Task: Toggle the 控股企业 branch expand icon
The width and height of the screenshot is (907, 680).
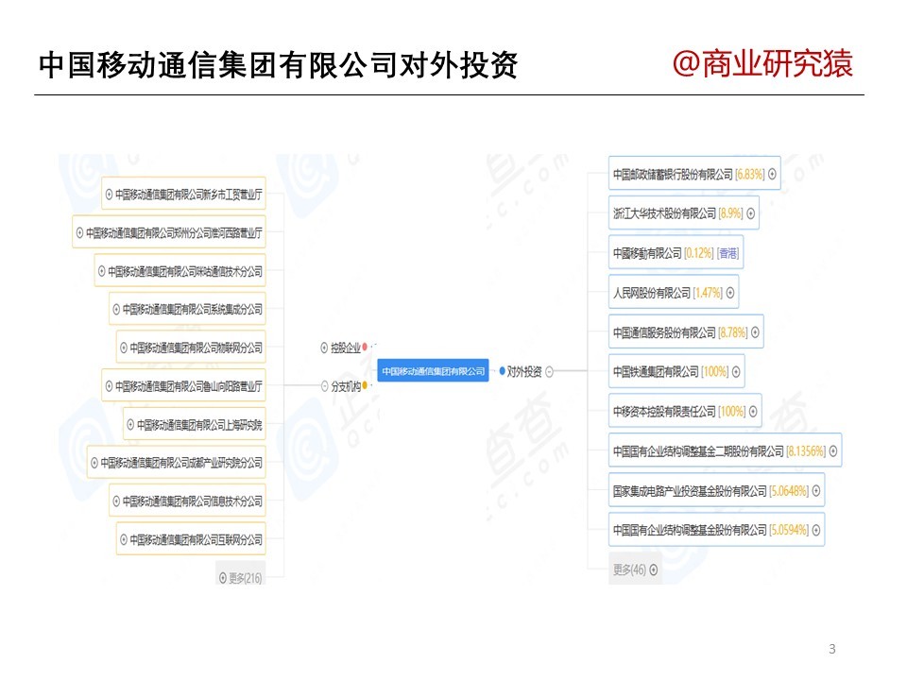Action: [323, 348]
